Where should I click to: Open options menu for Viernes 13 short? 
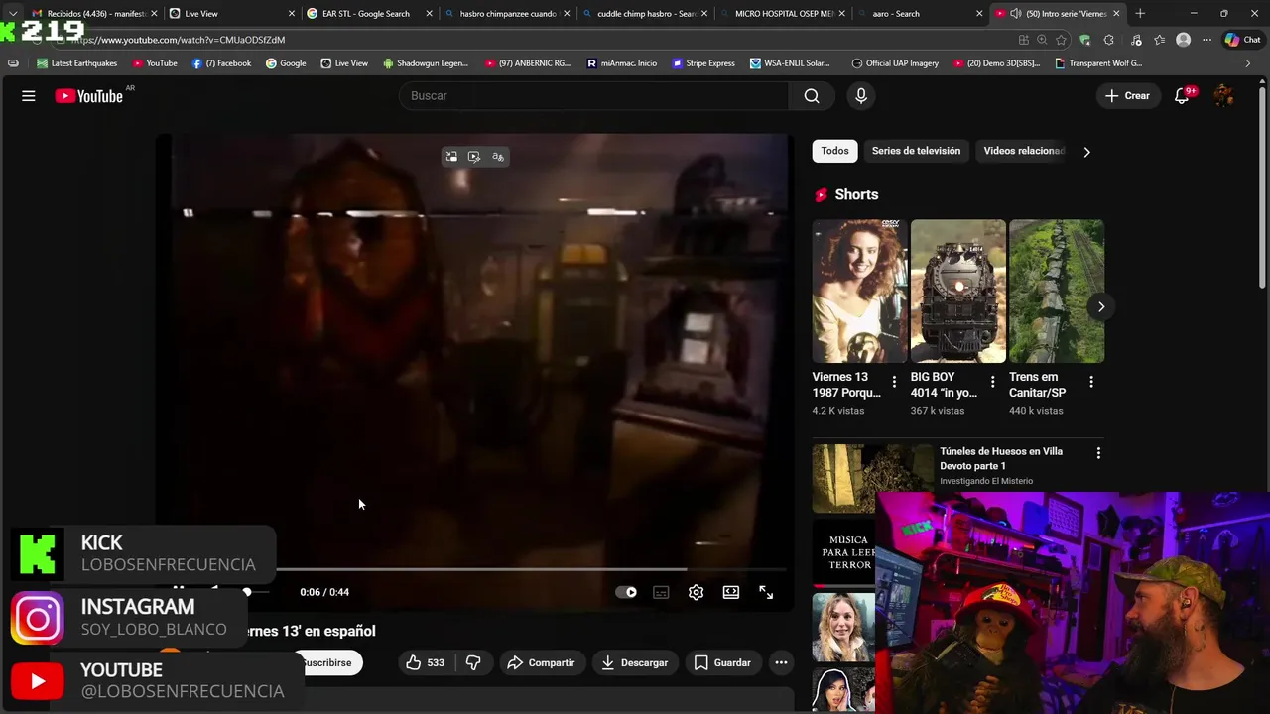click(x=894, y=382)
